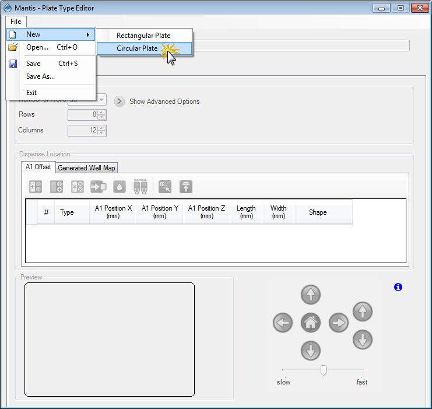Choose Rectangular Plate from the submenu
432x409 pixels.
(x=145, y=36)
